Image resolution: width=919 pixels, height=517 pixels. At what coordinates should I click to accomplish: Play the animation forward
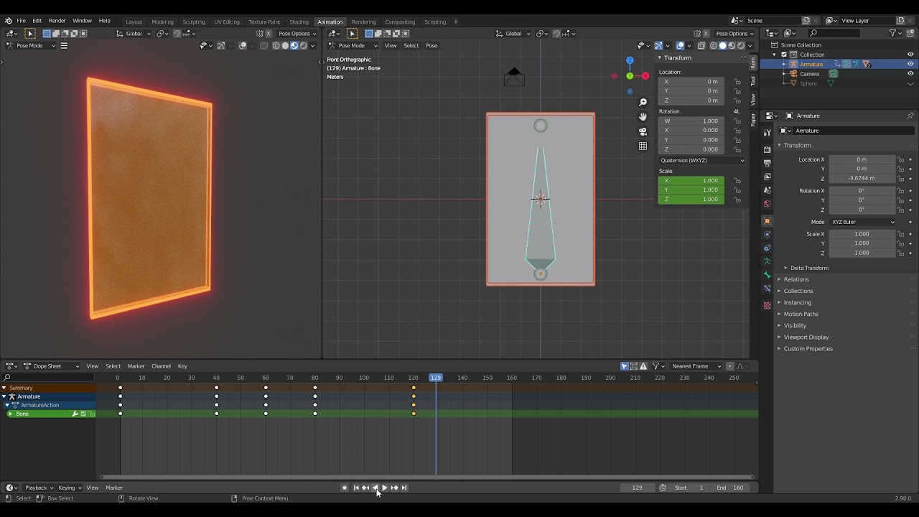pos(385,488)
